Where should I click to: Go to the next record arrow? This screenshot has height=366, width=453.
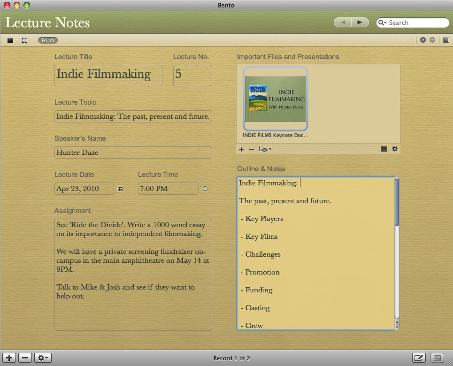click(360, 22)
